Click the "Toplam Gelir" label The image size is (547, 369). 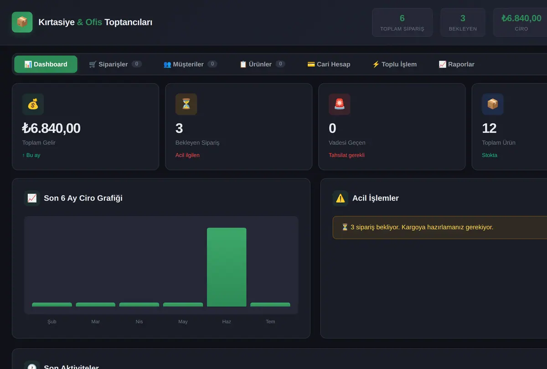point(39,142)
